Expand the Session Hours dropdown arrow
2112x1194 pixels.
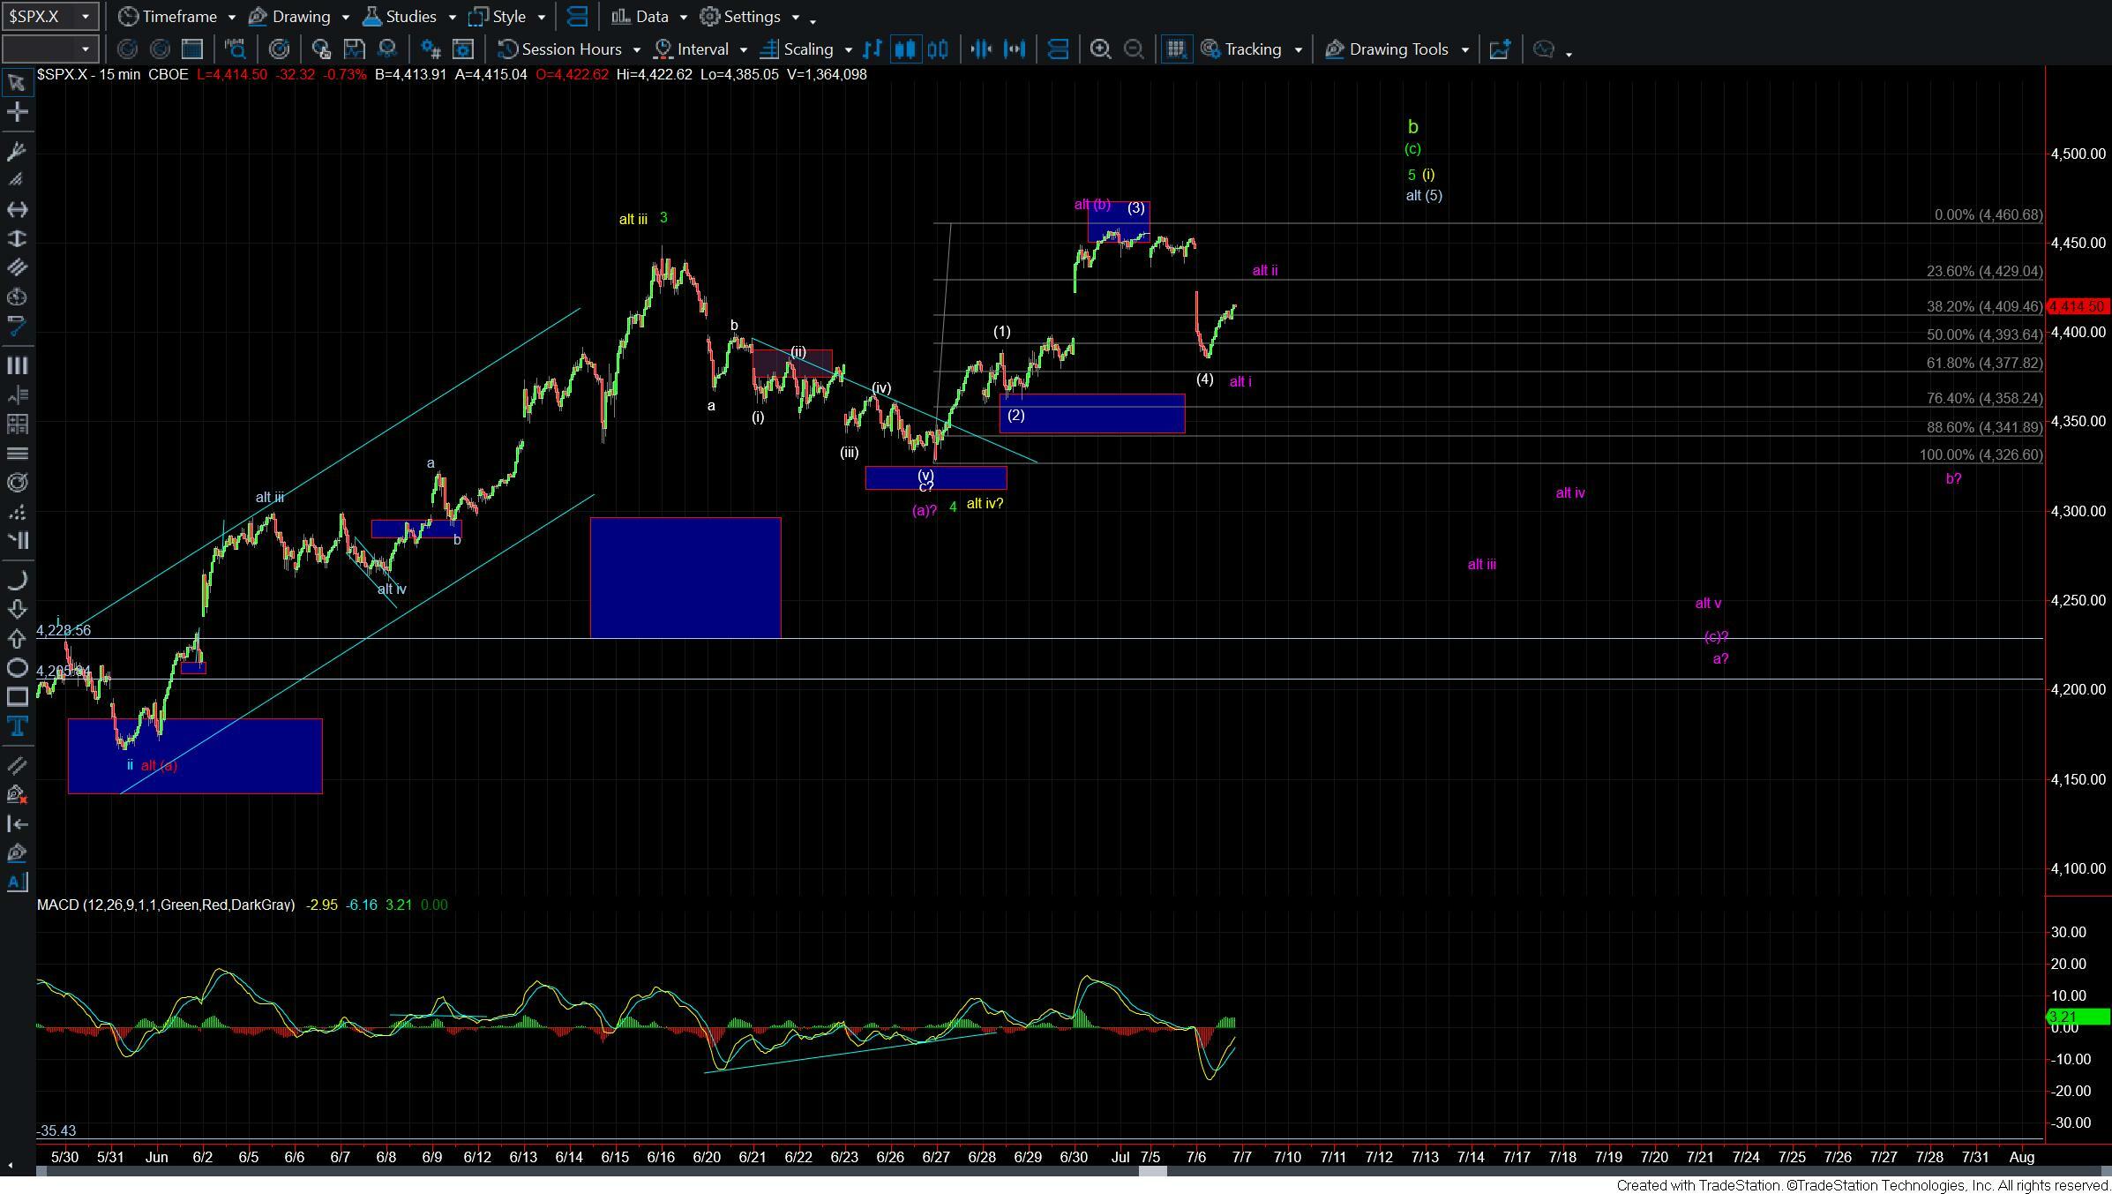637,49
